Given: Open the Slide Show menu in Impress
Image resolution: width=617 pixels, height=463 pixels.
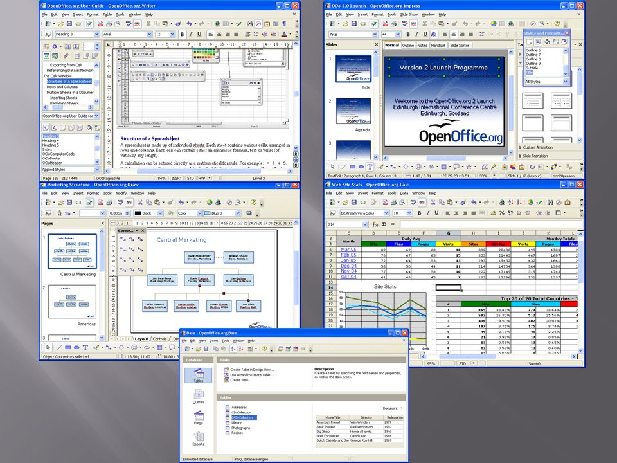Looking at the screenshot, I should [x=409, y=15].
